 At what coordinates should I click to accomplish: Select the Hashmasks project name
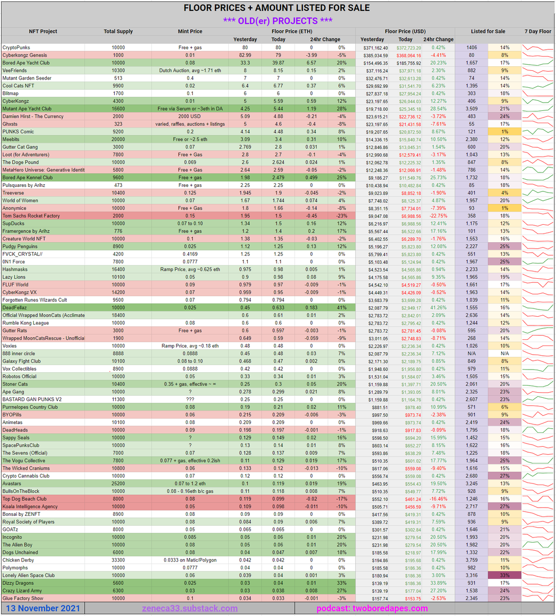15,269
